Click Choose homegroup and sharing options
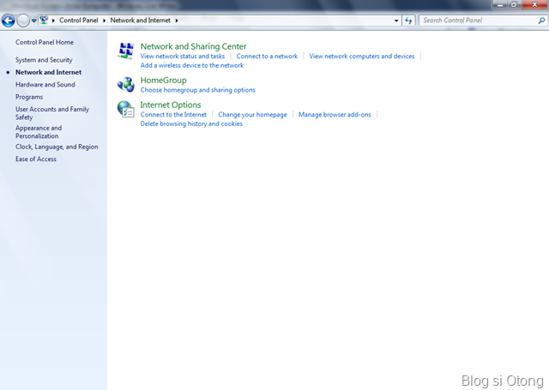This screenshot has height=390, width=549. click(198, 90)
